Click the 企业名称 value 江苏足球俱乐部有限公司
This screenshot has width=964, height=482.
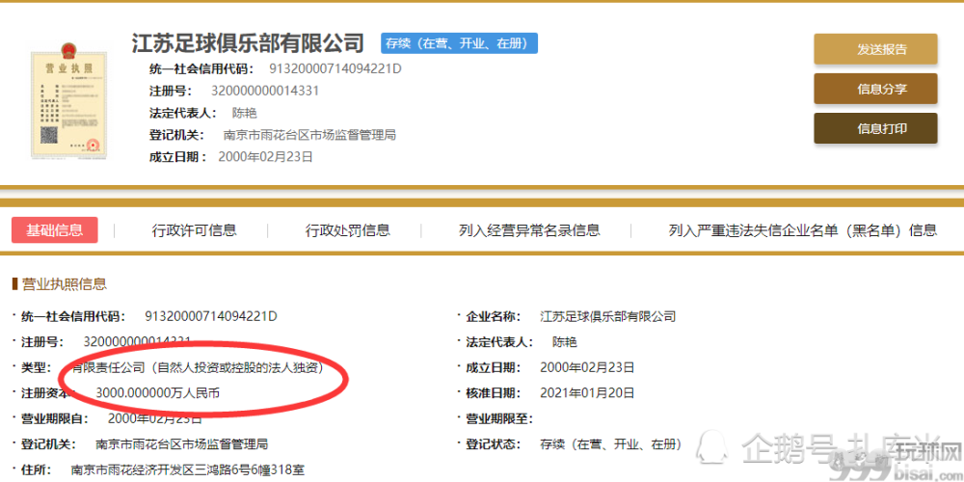[x=608, y=316]
